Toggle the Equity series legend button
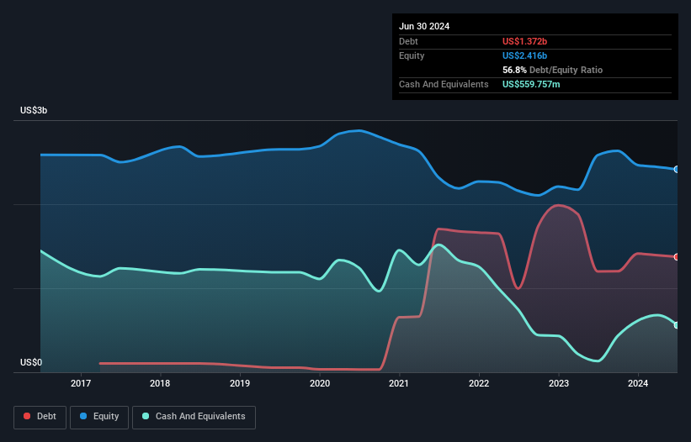691x442 pixels. pos(99,417)
